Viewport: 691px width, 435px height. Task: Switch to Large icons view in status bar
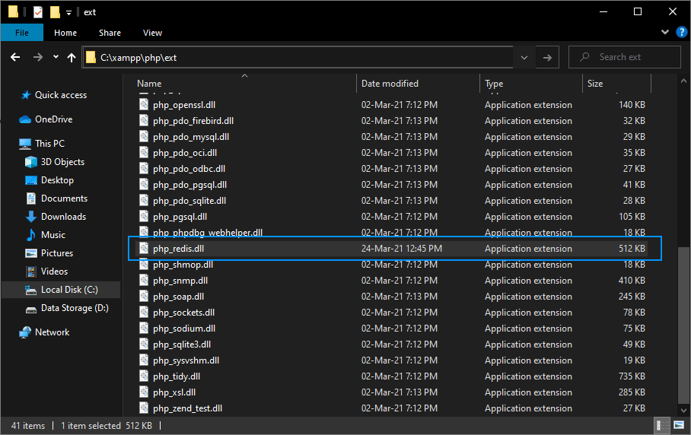679,425
